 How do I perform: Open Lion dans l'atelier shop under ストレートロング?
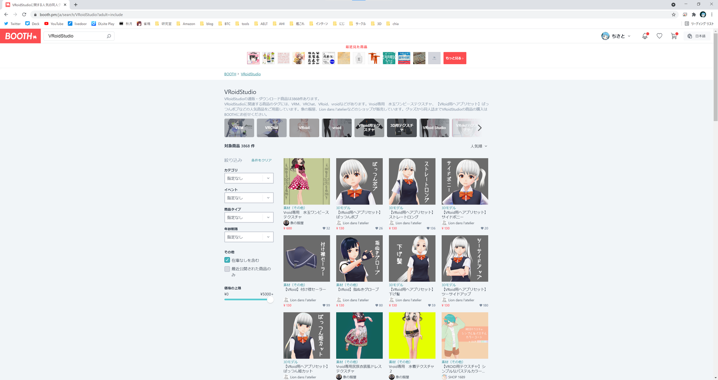[408, 223]
